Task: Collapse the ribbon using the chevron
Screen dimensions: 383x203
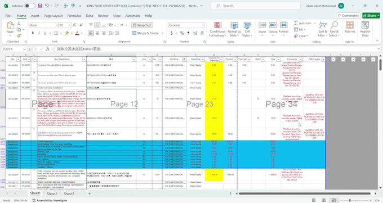Action: click(377, 40)
